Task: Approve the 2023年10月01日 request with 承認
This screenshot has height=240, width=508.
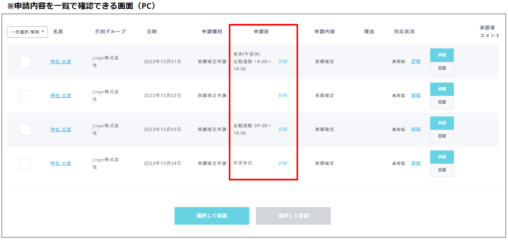Action: (442, 55)
